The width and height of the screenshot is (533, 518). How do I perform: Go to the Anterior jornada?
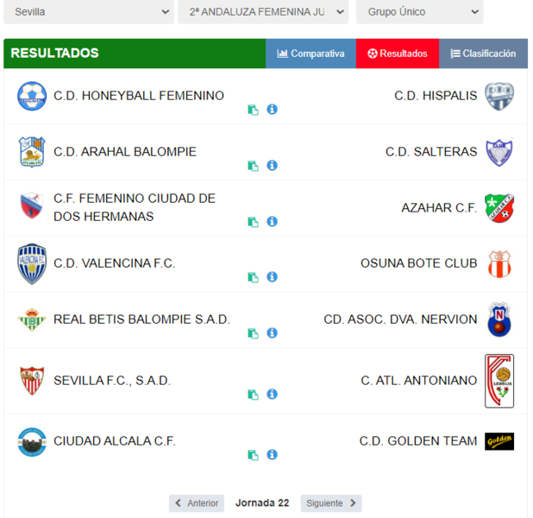coord(197,503)
